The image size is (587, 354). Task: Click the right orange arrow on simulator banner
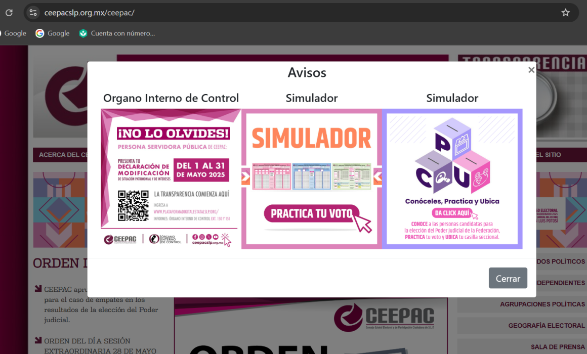378,176
